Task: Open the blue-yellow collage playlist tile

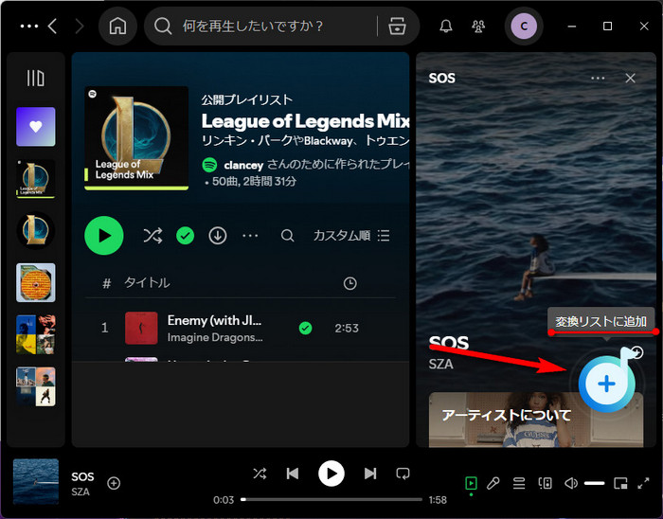Action: (x=36, y=334)
